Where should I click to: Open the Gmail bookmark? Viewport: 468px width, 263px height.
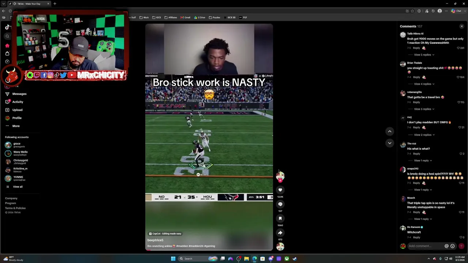click(x=185, y=18)
